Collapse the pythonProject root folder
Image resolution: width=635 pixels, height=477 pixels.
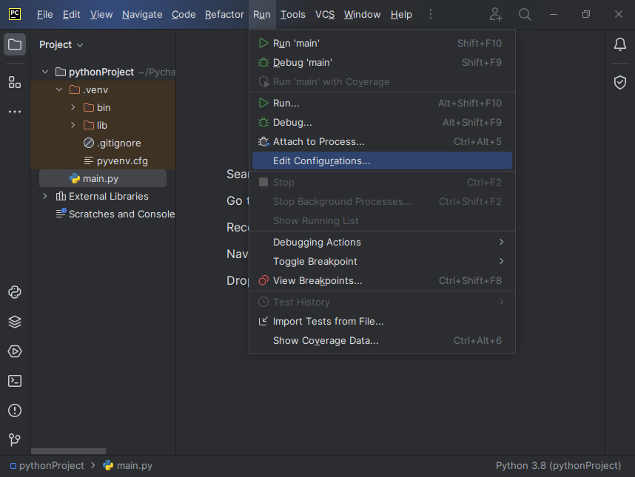point(45,72)
